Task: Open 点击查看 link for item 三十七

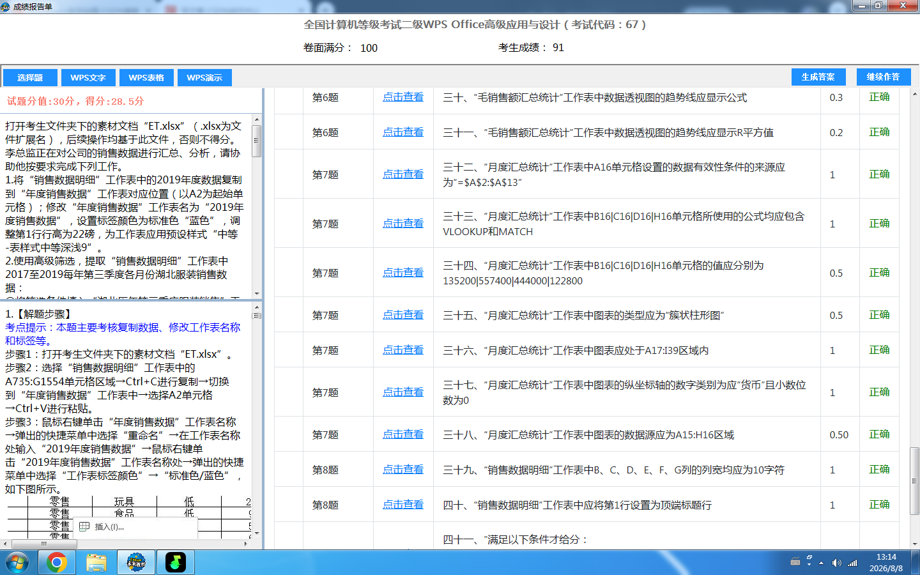Action: (403, 392)
